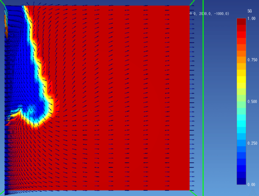
Task: Pick the orange swatch beside 0.750
Action: click(241, 60)
